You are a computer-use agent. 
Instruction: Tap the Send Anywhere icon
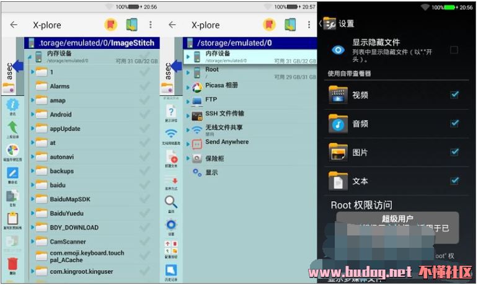tap(197, 144)
